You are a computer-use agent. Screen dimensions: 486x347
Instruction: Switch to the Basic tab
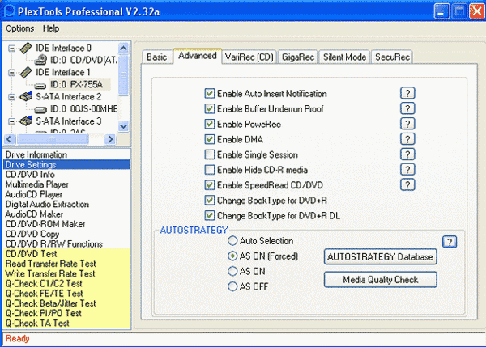(x=157, y=57)
